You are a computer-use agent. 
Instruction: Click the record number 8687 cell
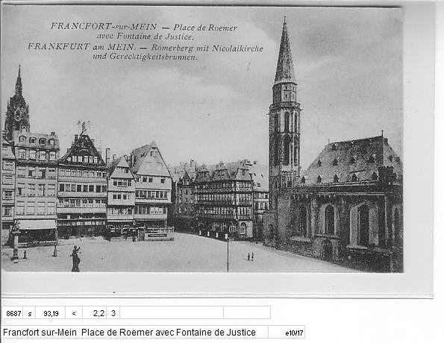(x=13, y=312)
